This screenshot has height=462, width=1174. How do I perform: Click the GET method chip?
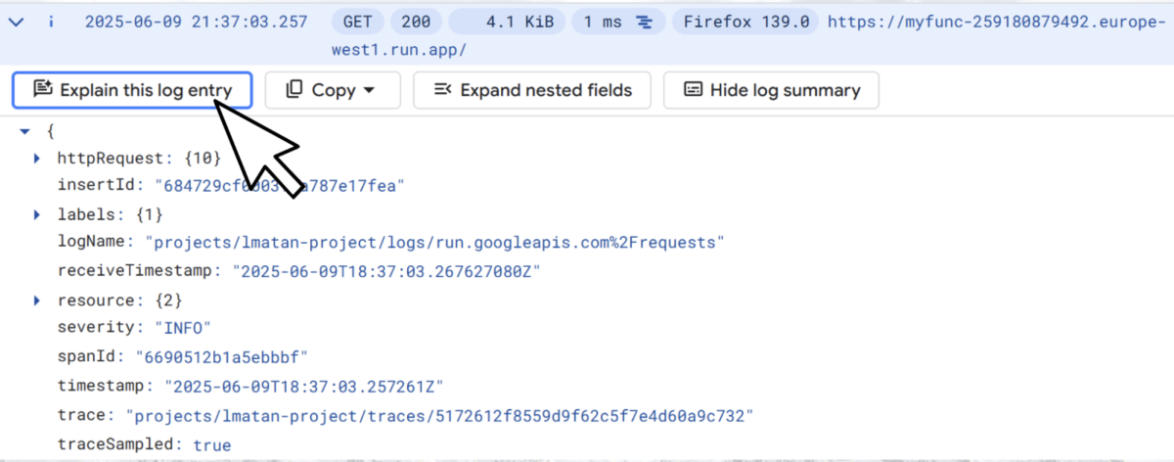click(356, 22)
